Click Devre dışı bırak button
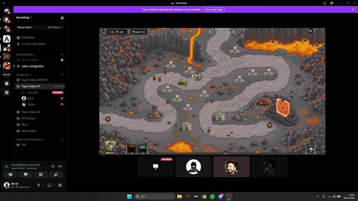 click(x=214, y=9)
